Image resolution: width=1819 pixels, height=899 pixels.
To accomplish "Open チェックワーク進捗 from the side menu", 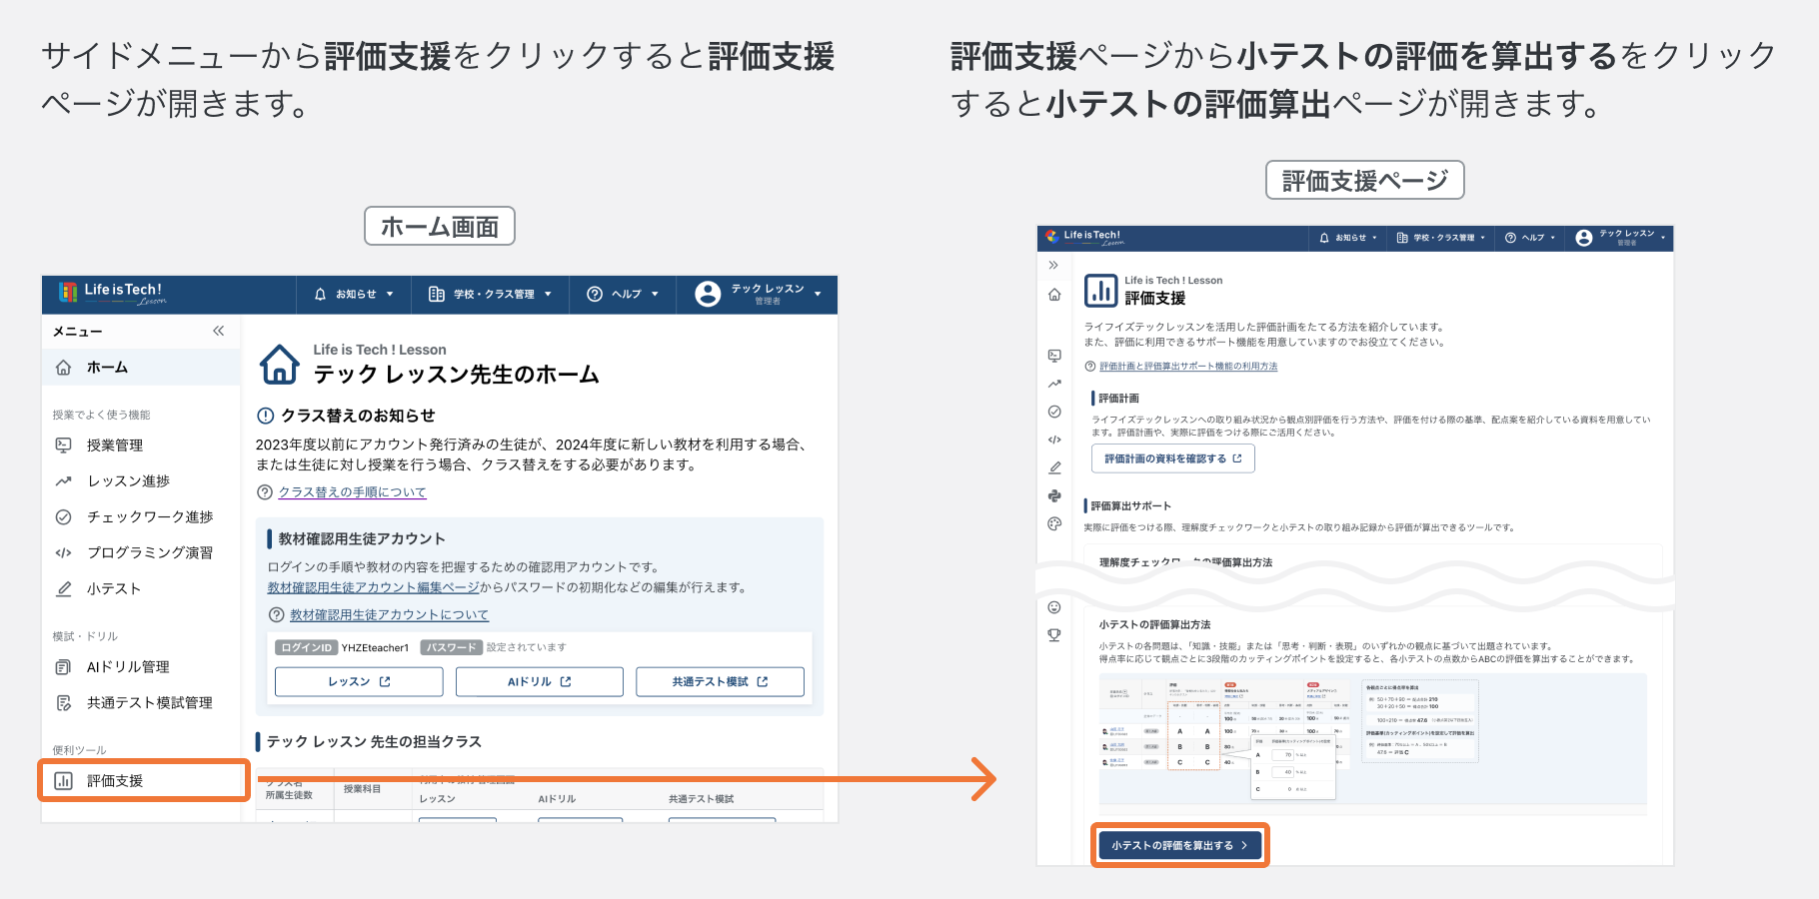I will coord(141,517).
